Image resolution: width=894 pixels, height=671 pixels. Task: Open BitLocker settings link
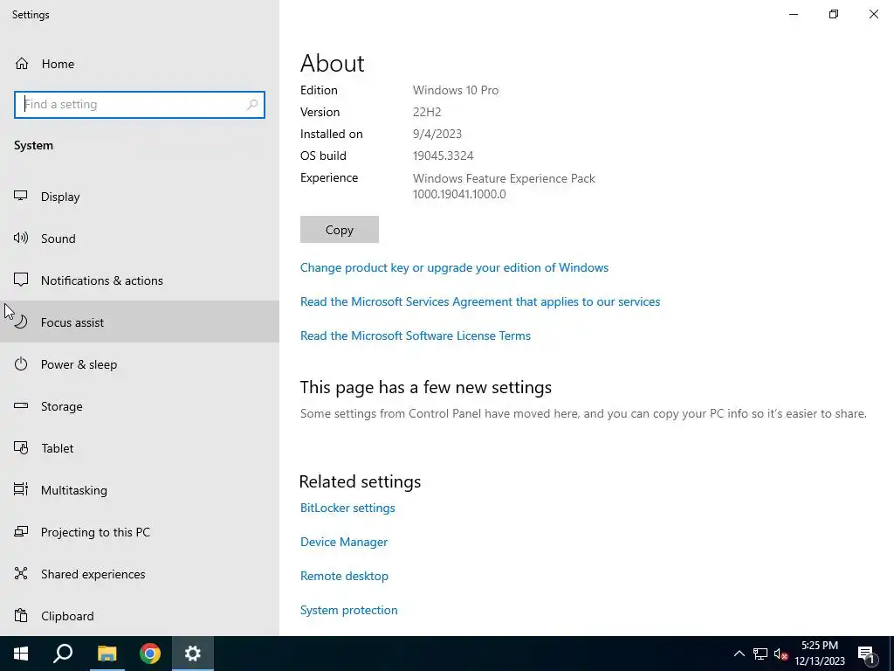pyautogui.click(x=347, y=508)
